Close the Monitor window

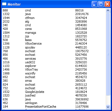107,4
